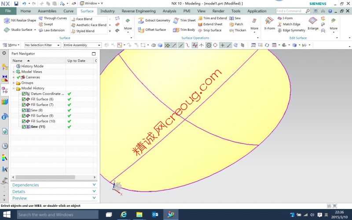Launch the Through Curves command
The height and width of the screenshot is (220, 352).
click(53, 18)
